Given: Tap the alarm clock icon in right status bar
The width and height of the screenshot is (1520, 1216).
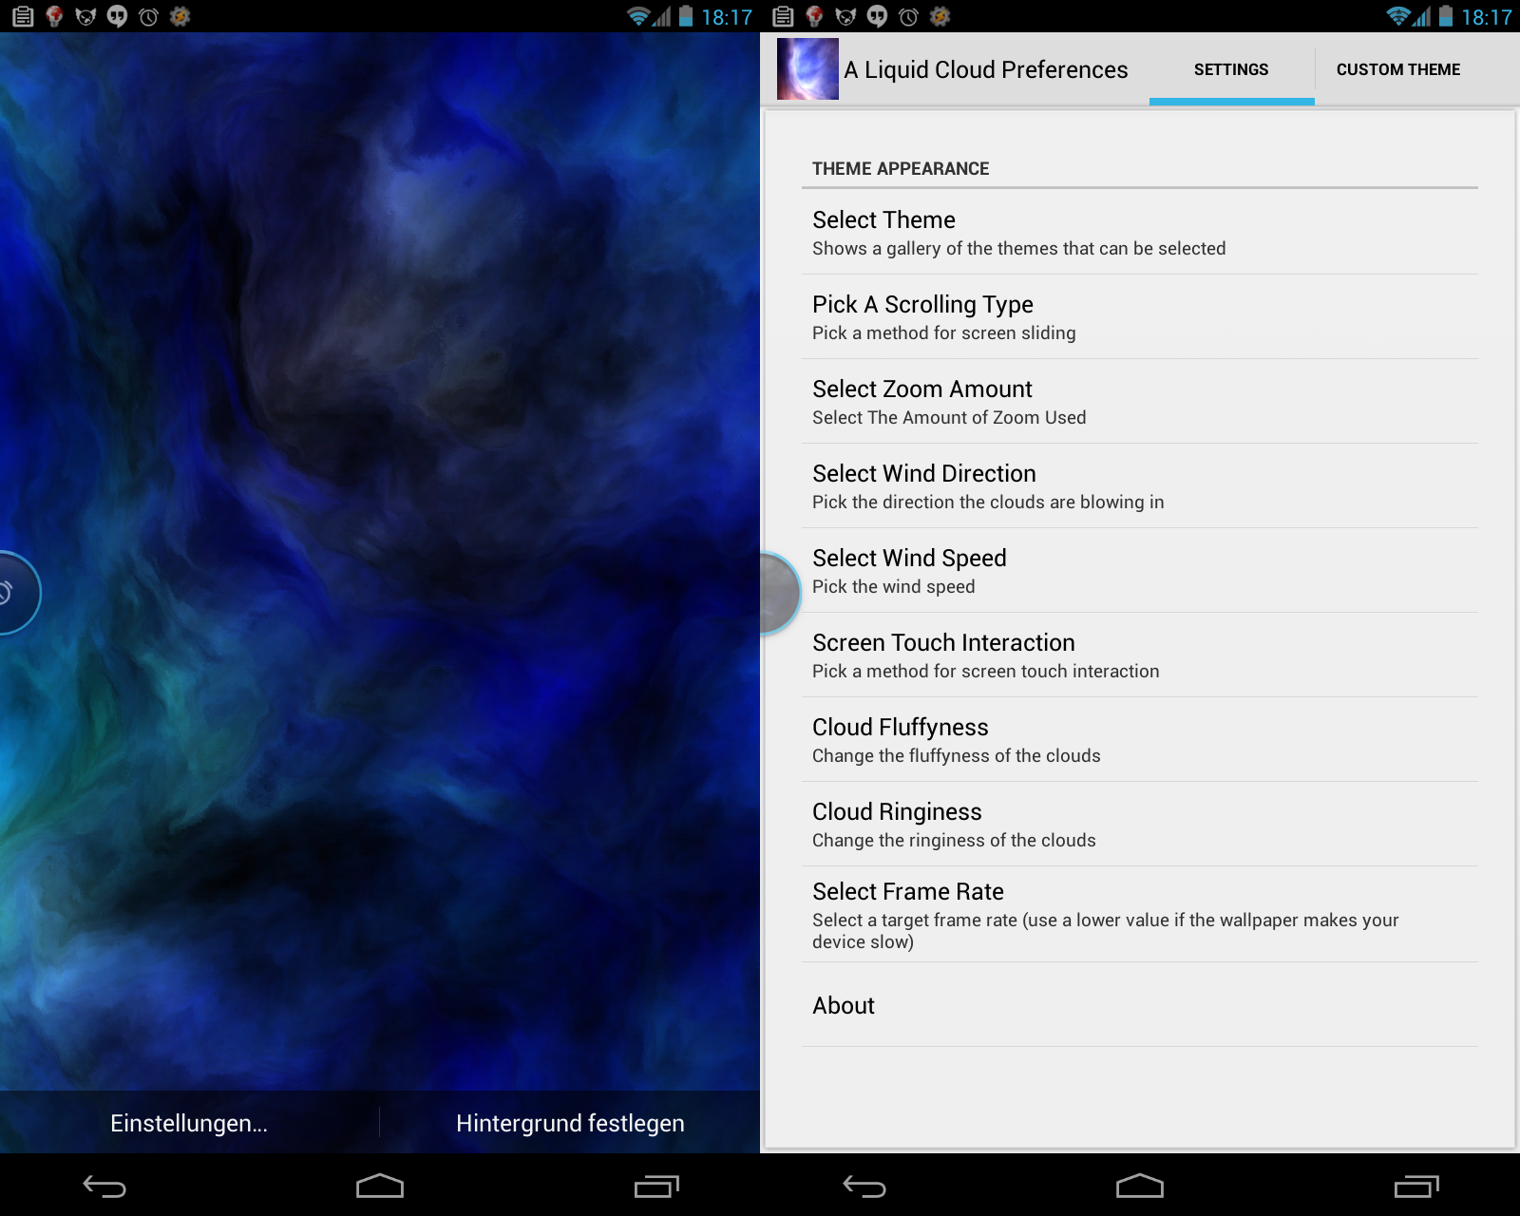Looking at the screenshot, I should pyautogui.click(x=908, y=16).
